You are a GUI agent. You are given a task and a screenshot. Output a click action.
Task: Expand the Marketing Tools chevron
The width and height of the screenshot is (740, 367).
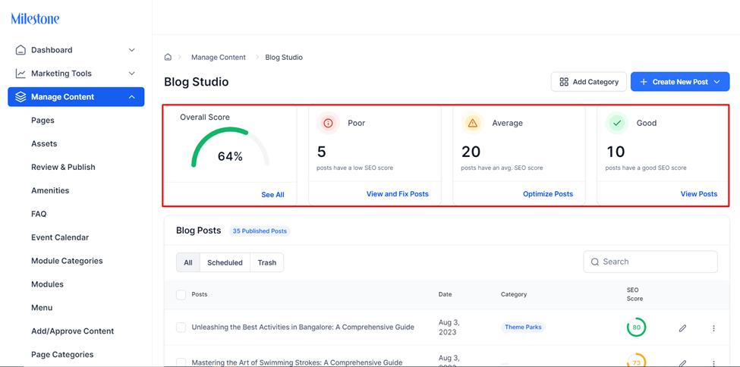pos(132,74)
